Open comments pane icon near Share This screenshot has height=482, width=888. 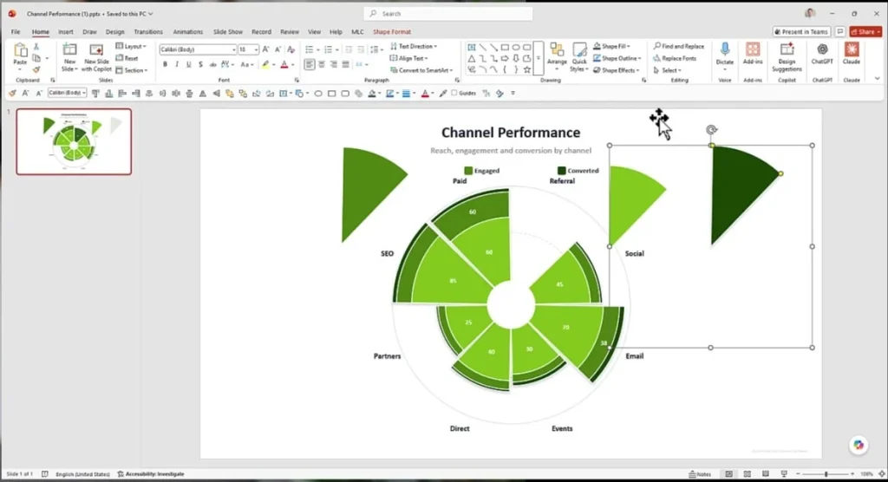pos(839,32)
